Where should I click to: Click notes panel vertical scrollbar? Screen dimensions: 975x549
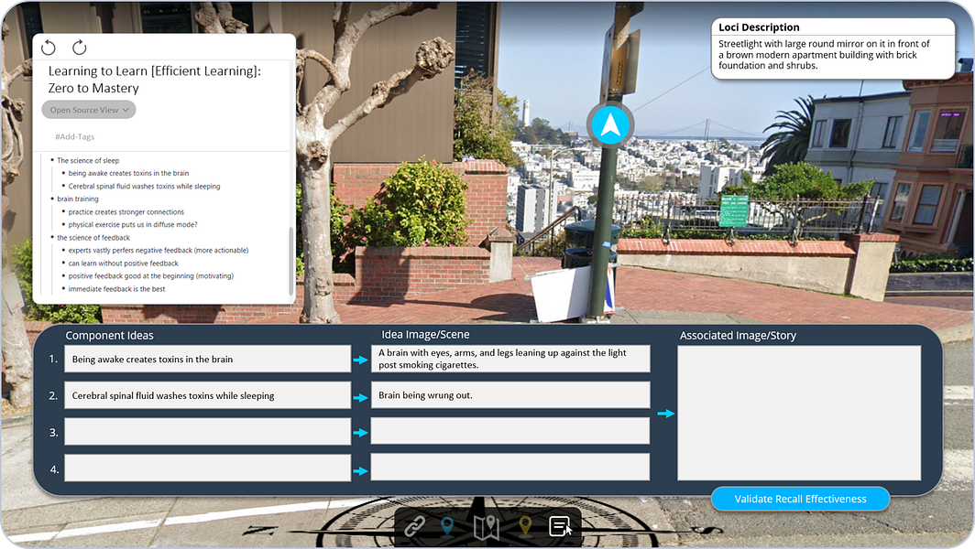pyautogui.click(x=291, y=261)
